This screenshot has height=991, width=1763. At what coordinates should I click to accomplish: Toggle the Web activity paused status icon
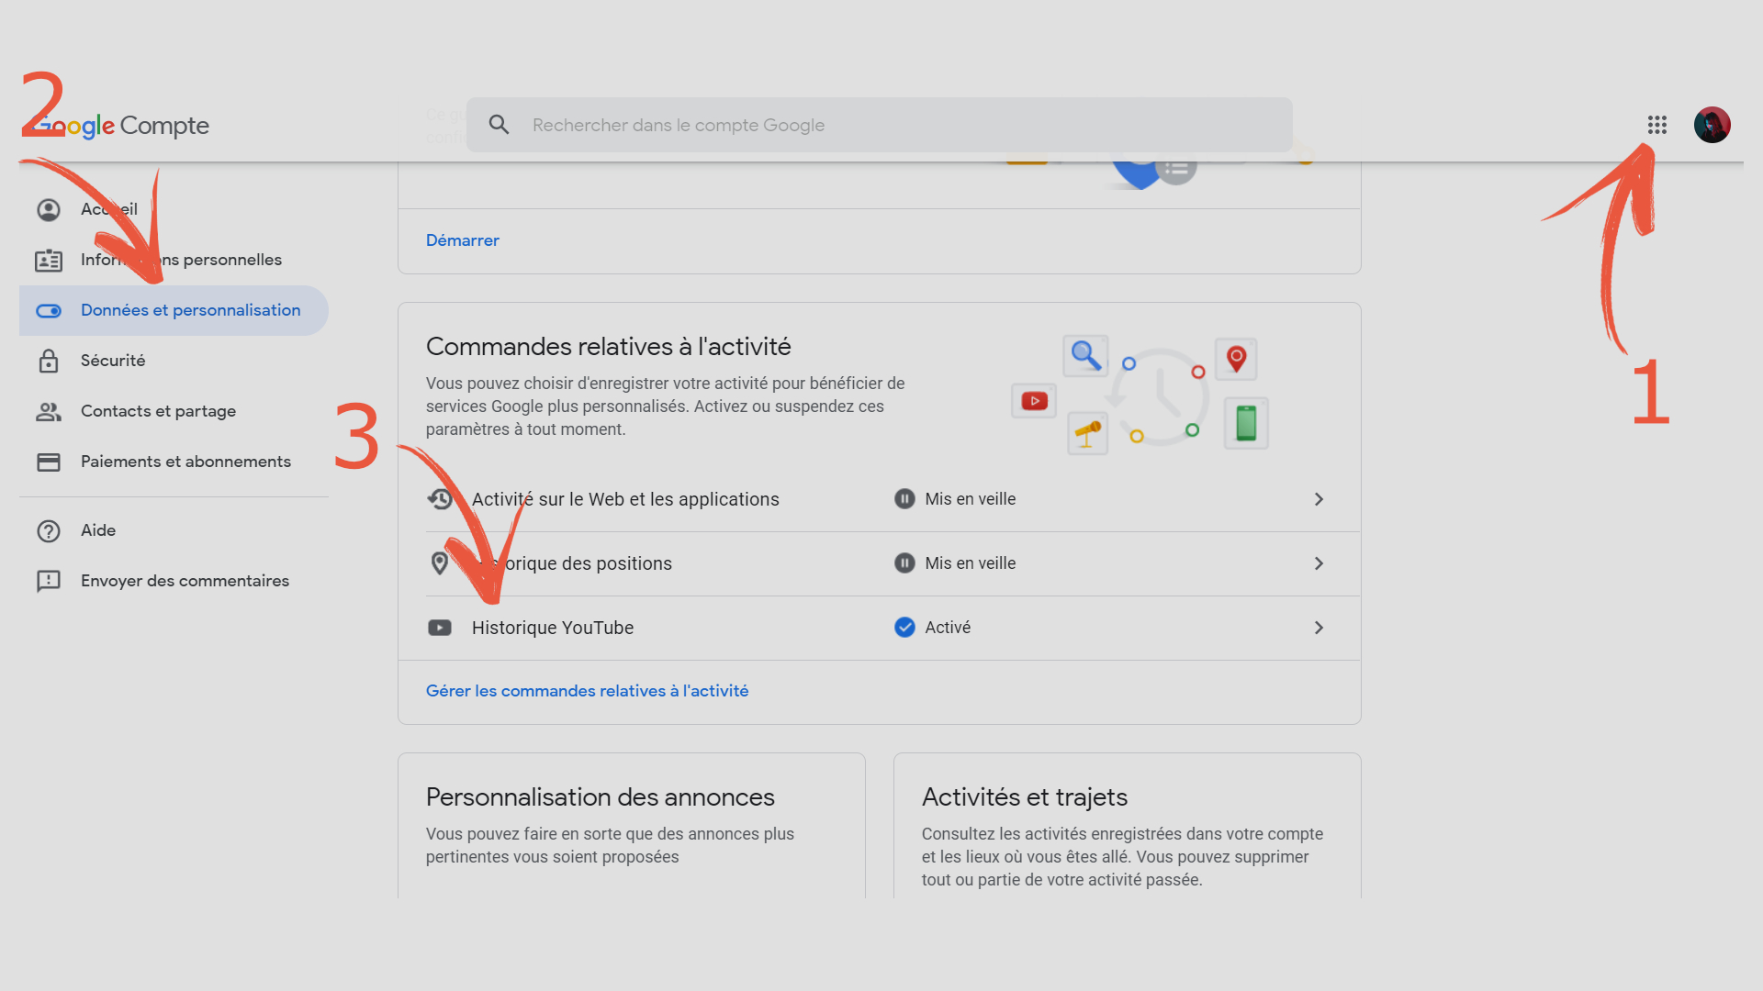point(904,499)
